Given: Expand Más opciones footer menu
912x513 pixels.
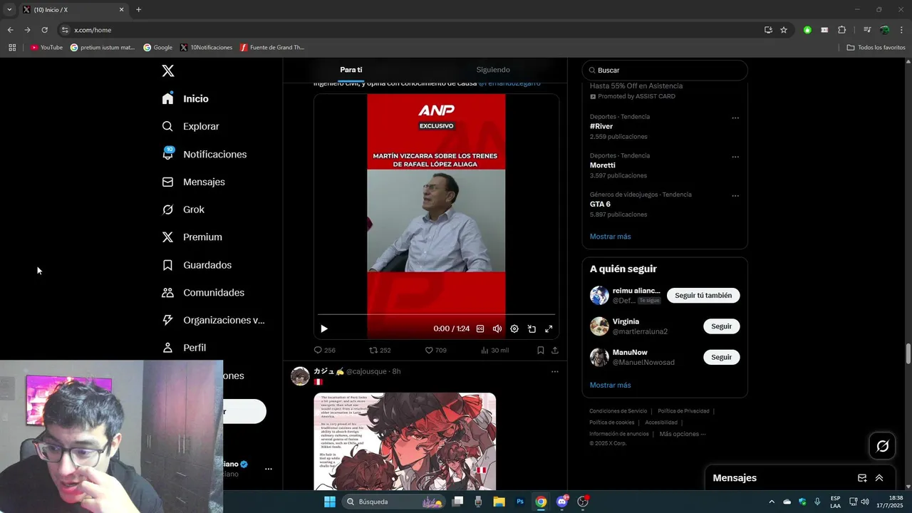Looking at the screenshot, I should click(683, 434).
